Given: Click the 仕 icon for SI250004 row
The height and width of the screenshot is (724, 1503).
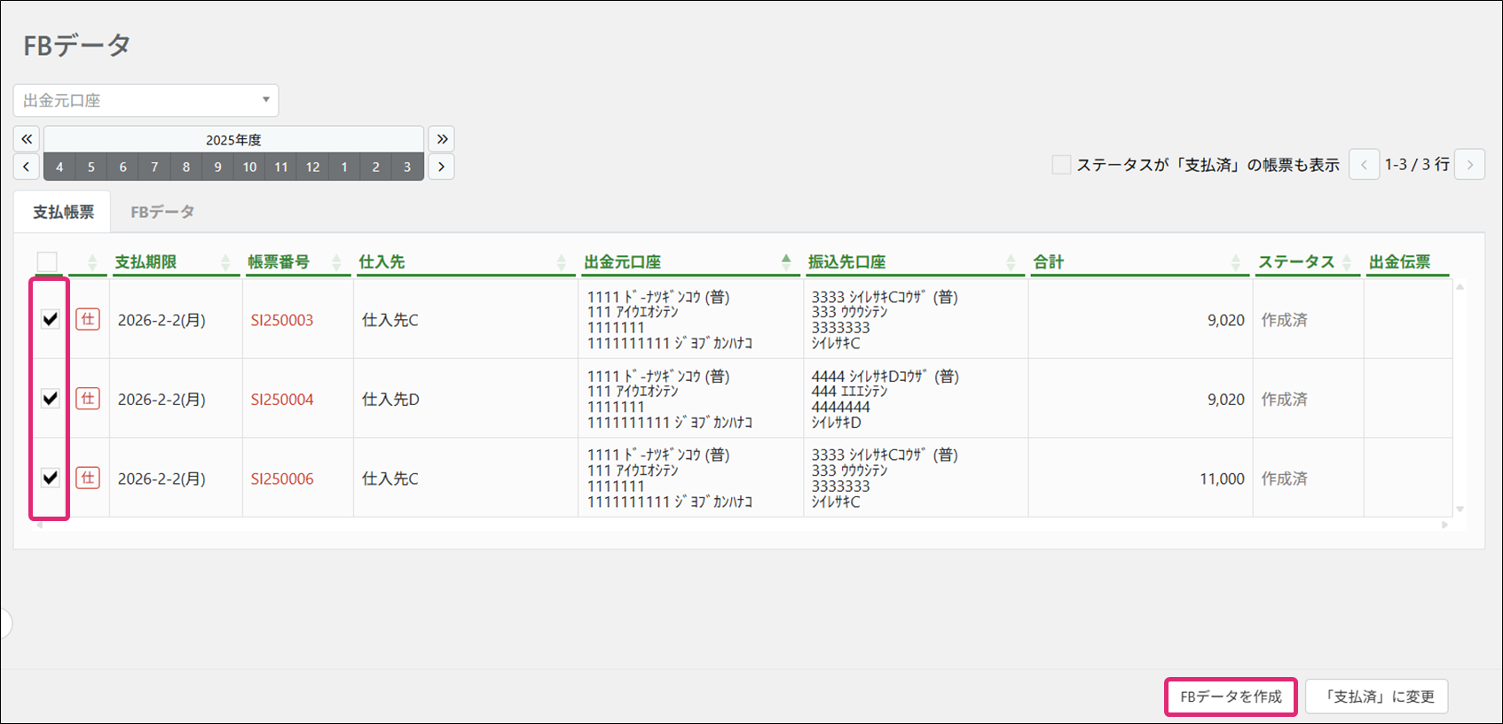Looking at the screenshot, I should [x=88, y=399].
